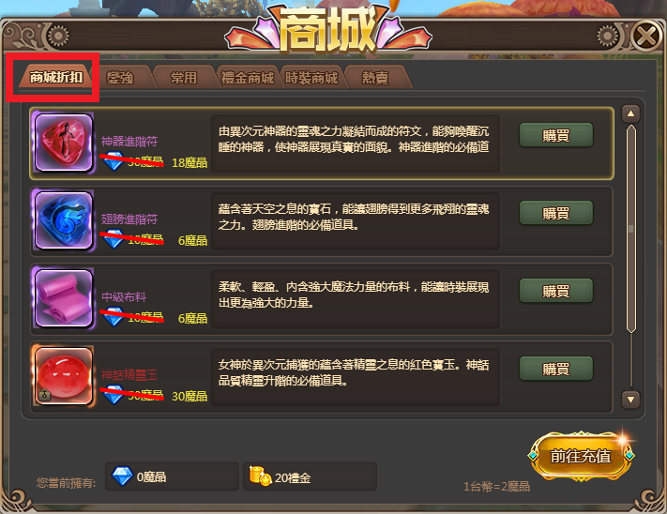Select the pink 中級布料 cloth icon
The image size is (667, 514).
pos(64,298)
